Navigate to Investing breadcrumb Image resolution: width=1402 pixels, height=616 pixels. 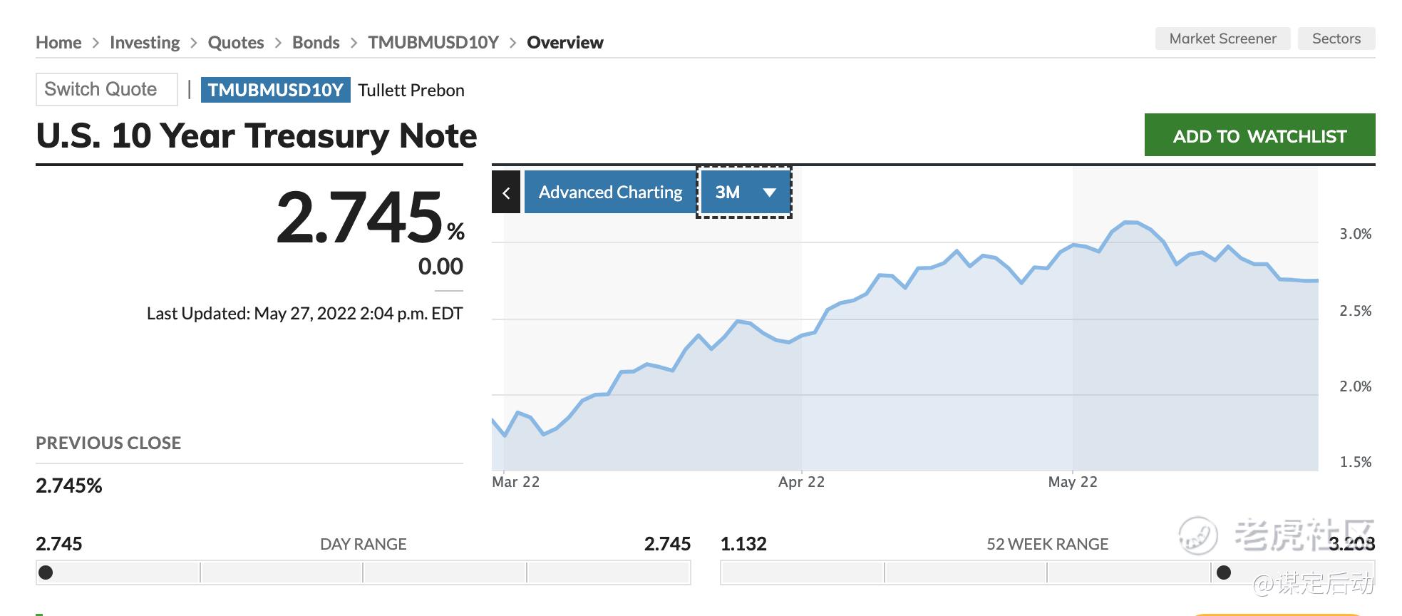coord(145,43)
